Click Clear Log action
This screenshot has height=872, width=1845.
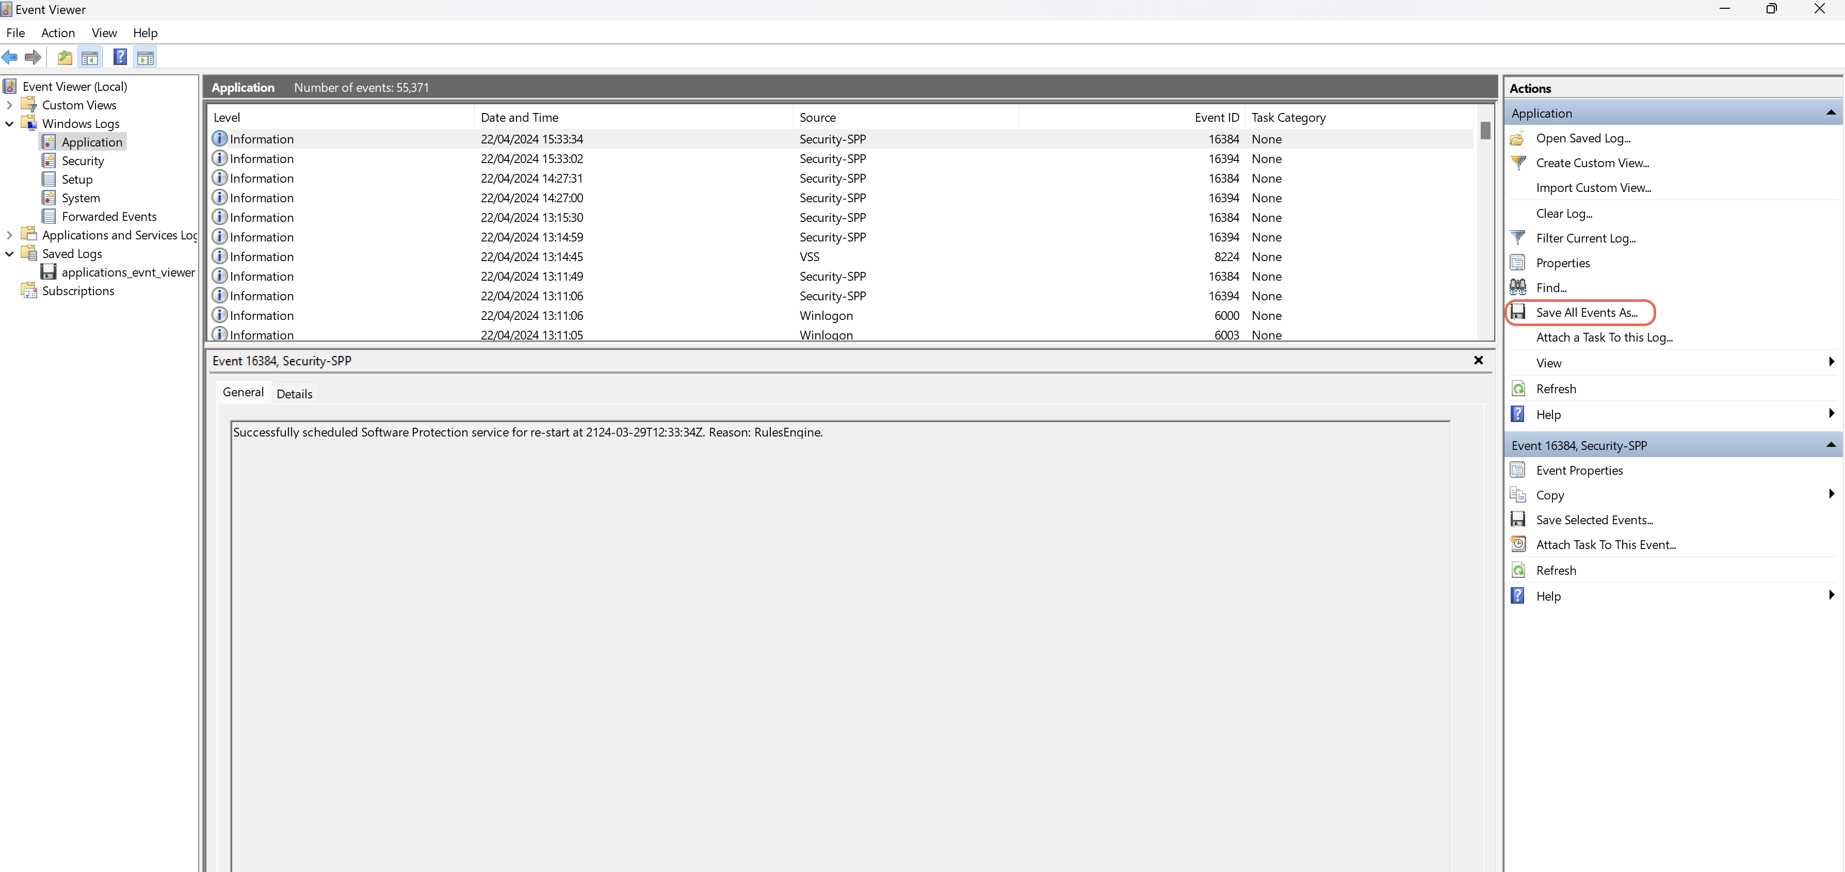tap(1563, 214)
